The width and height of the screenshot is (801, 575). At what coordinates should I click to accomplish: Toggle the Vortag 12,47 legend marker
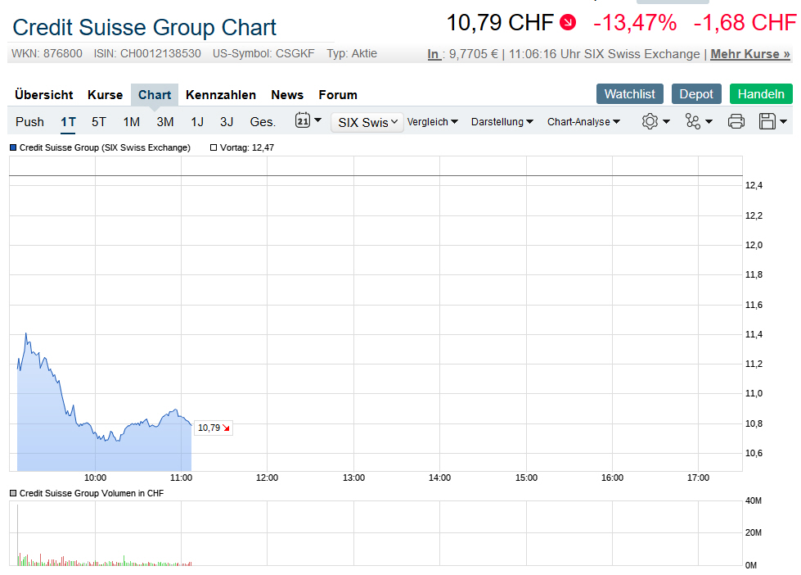point(214,147)
